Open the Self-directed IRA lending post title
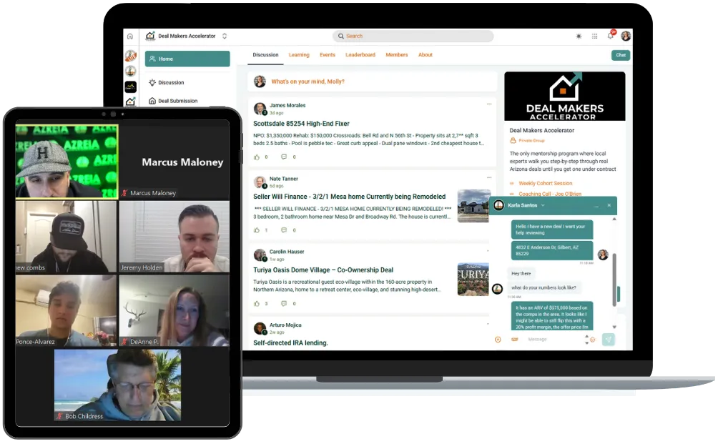The image size is (718, 444). 291,343
